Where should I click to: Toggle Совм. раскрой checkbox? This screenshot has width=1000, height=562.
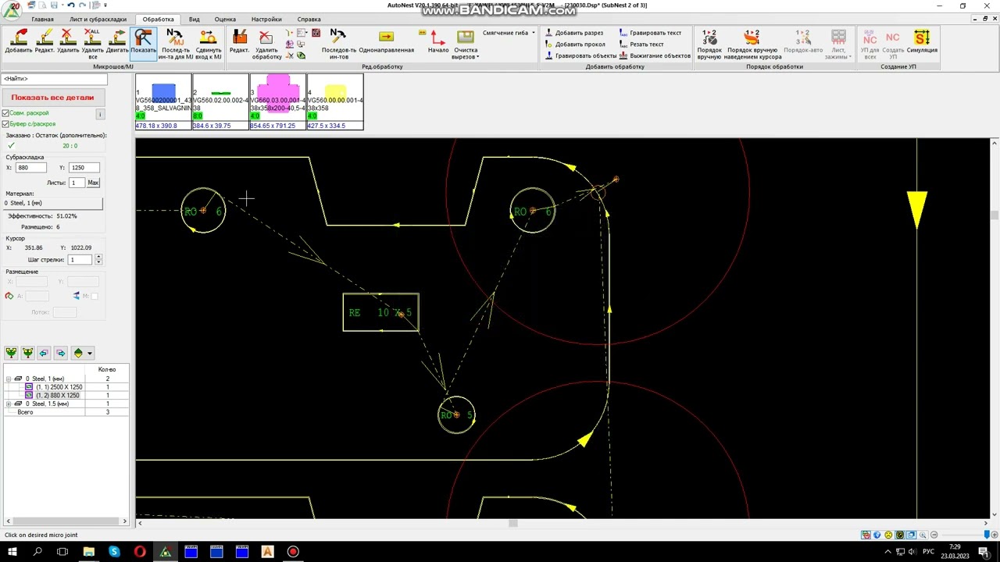click(5, 113)
